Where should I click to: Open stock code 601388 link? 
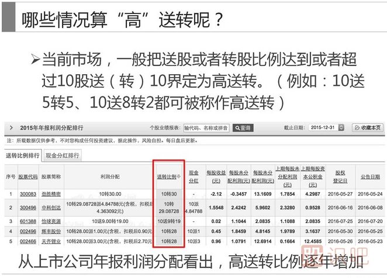[29, 221]
